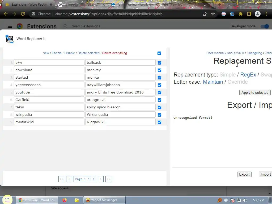The width and height of the screenshot is (272, 204).
Task: Select Override letter case
Action: tap(237, 82)
